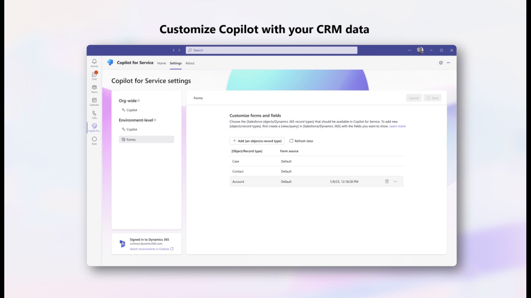
Task: Select Copilot for Service sidebar app
Action: click(94, 127)
